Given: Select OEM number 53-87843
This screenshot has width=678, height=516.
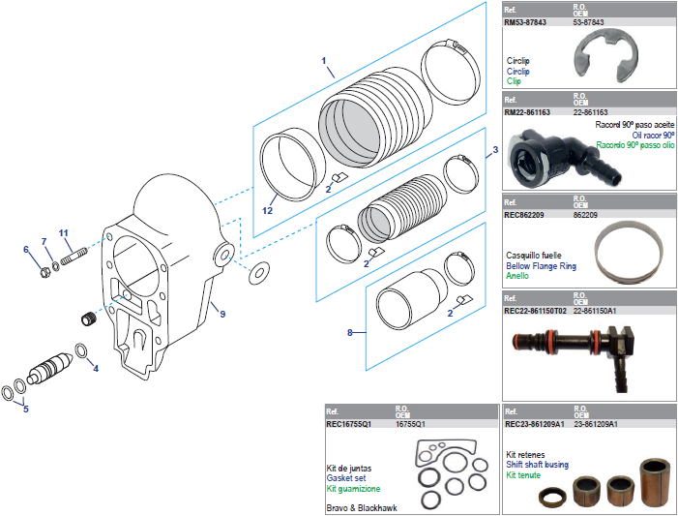Looking at the screenshot, I should (x=588, y=22).
